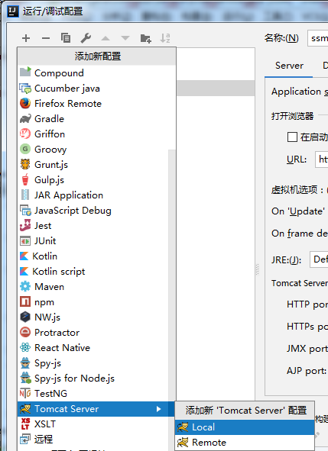Choose NW.js configuration
328x451 pixels.
pyautogui.click(x=93, y=317)
